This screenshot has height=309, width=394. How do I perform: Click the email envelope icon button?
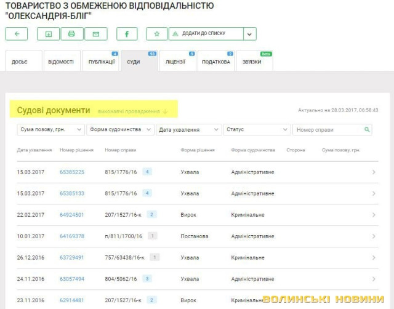95,34
